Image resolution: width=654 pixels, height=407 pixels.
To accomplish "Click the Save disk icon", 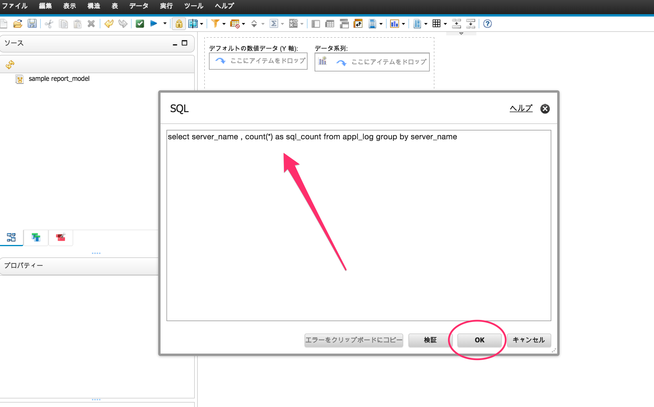I will pyautogui.click(x=32, y=24).
